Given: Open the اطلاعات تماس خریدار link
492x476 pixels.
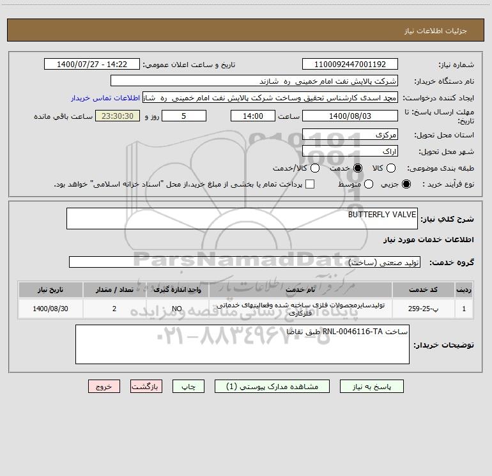Looking at the screenshot, I should point(105,98).
